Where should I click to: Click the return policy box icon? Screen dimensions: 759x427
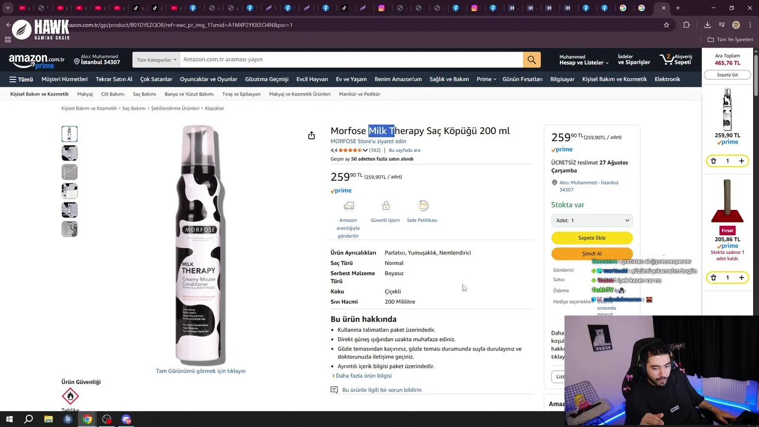pyautogui.click(x=423, y=206)
